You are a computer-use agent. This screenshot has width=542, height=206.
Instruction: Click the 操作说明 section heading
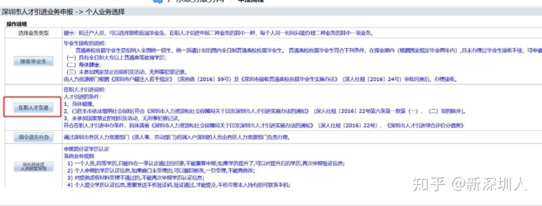coord(17,24)
